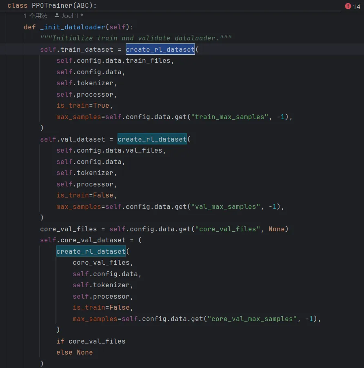364x368 pixels.
Task: Click the _init_dataloader method name
Action: click(73, 27)
